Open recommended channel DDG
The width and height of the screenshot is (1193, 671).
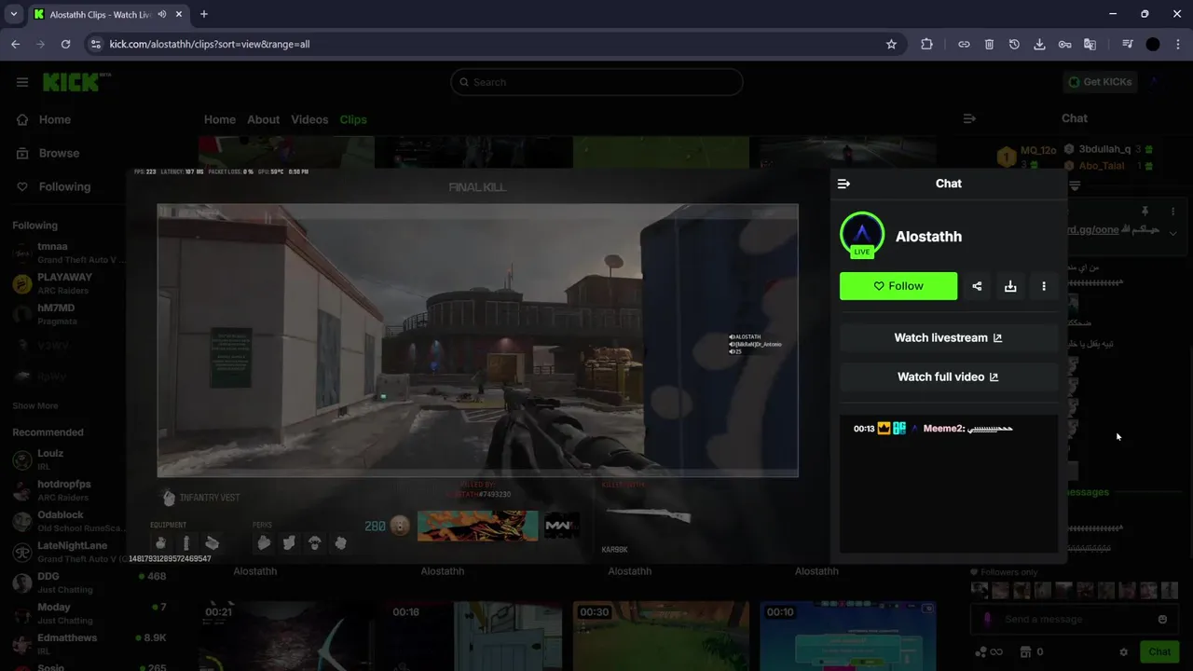tap(90, 582)
